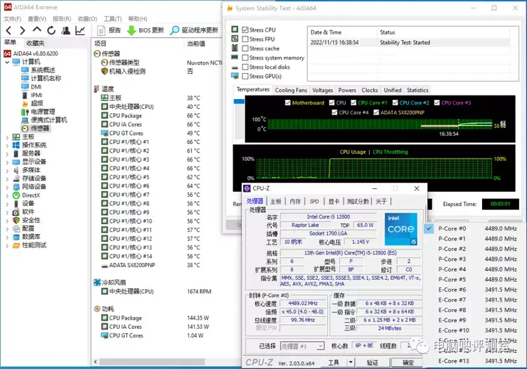Enable the Stress cache checkbox

(245, 48)
